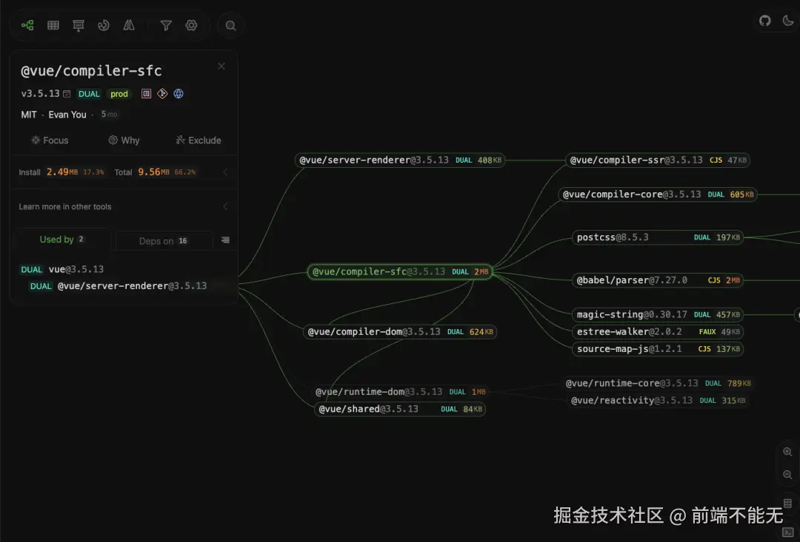Click the mirror/flip icon in the toolbar

(x=129, y=24)
